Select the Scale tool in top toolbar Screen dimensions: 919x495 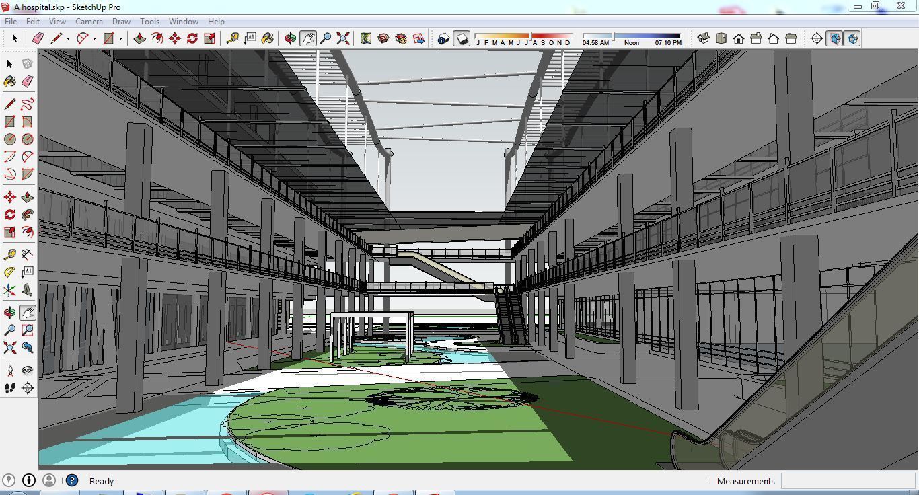[x=210, y=38]
